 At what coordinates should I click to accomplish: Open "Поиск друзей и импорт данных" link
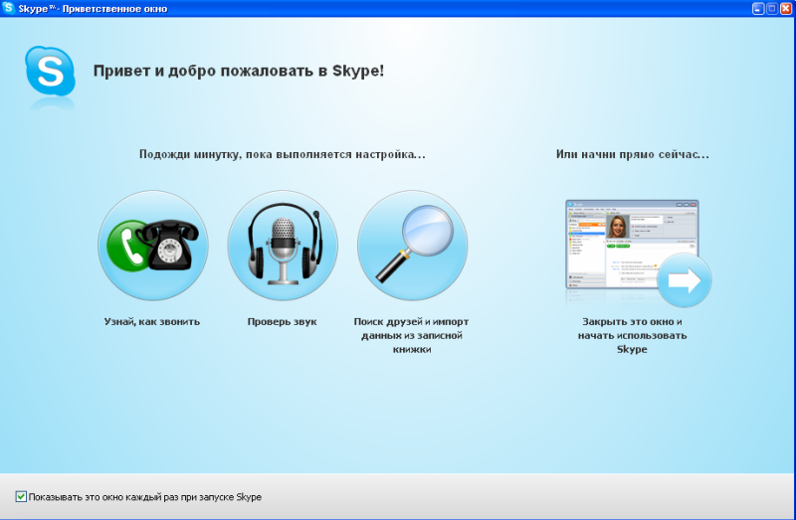coord(411,335)
